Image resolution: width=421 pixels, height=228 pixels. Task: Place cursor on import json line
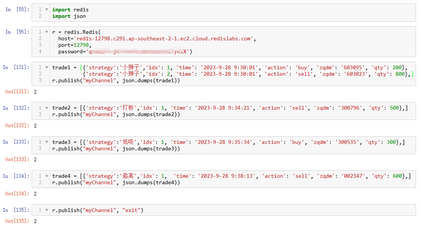coord(69,16)
